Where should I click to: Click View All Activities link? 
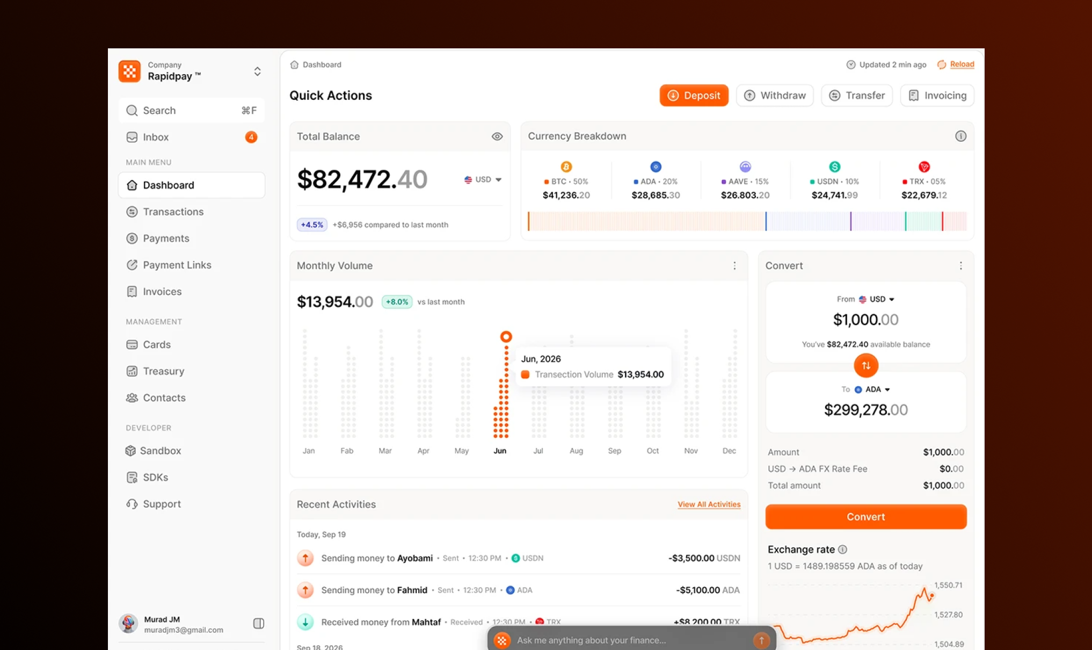coord(709,504)
